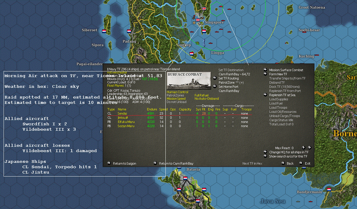Click Batavia label on the map

(x=193, y=169)
